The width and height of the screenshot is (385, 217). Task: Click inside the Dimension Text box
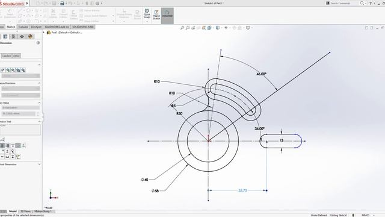point(20,130)
